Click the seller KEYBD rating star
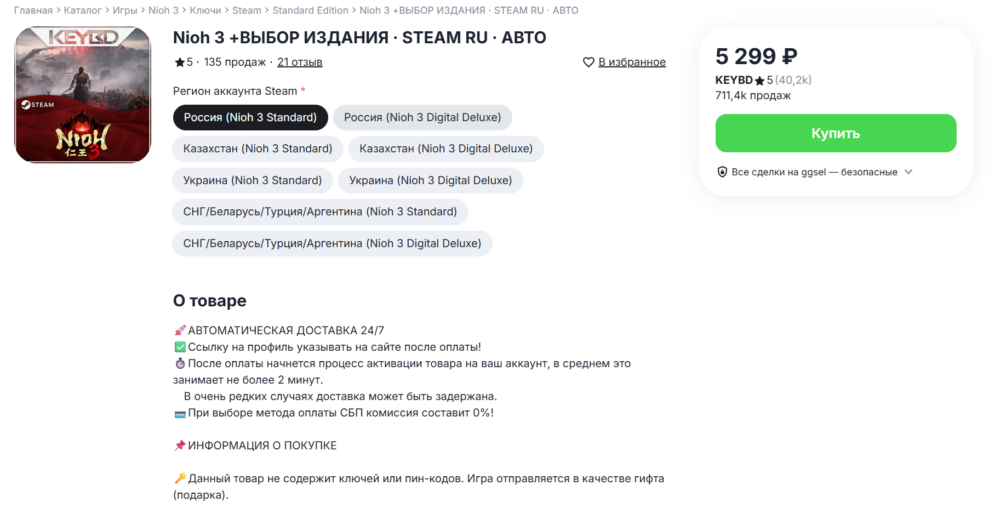The width and height of the screenshot is (989, 508). click(x=759, y=81)
